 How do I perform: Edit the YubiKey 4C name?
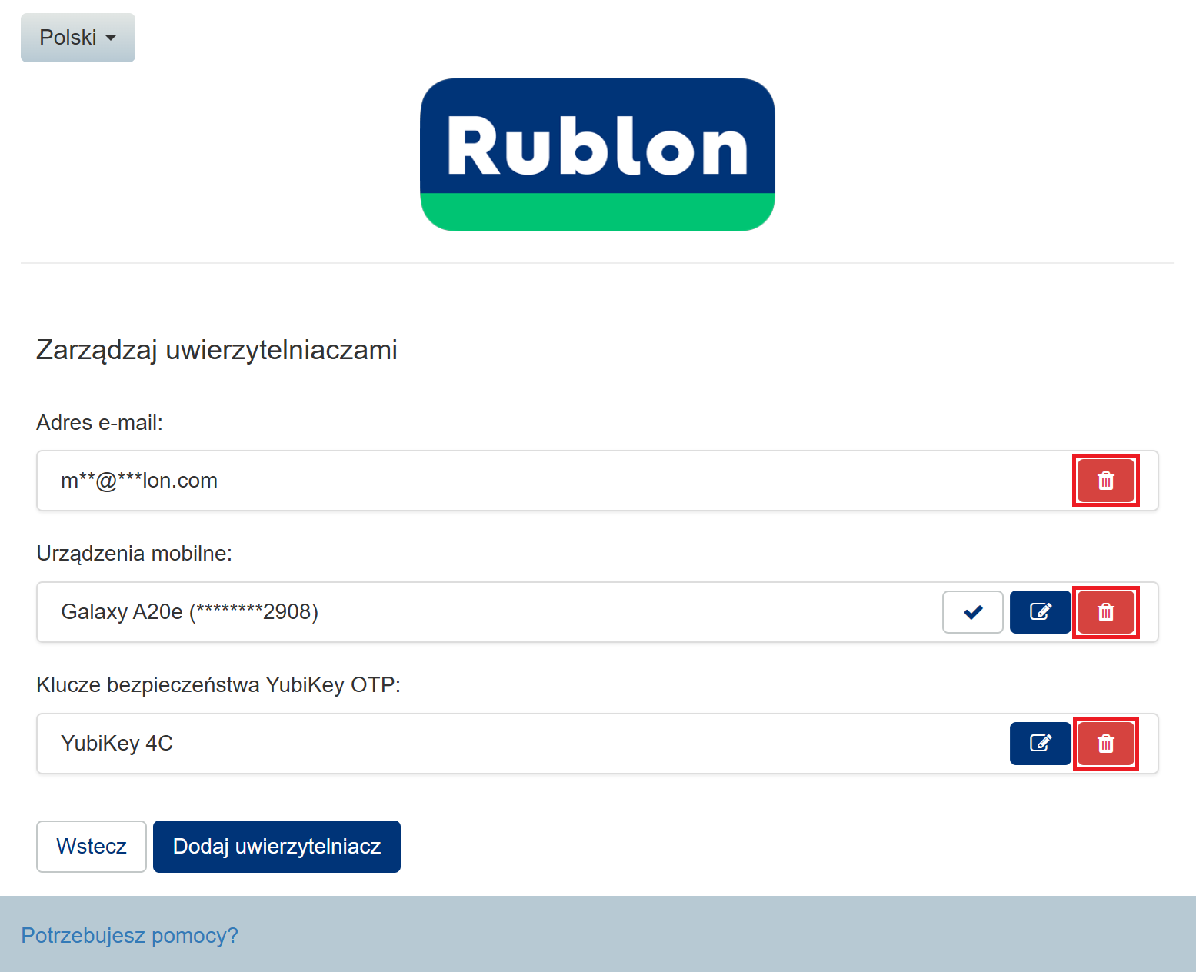(x=1040, y=744)
